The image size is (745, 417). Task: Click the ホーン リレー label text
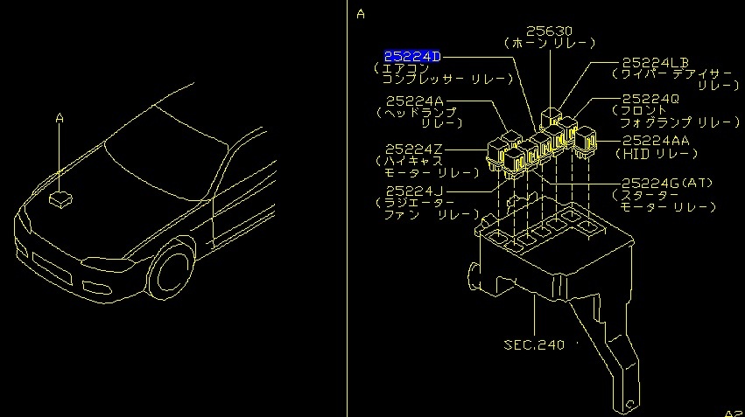tap(549, 43)
